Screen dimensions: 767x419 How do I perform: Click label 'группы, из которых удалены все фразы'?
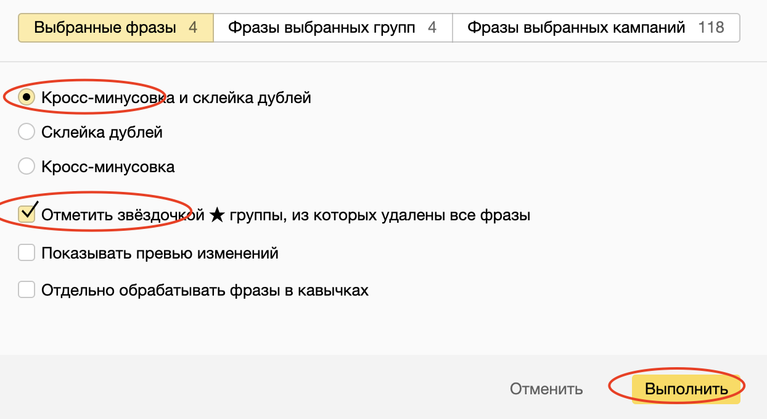click(380, 215)
